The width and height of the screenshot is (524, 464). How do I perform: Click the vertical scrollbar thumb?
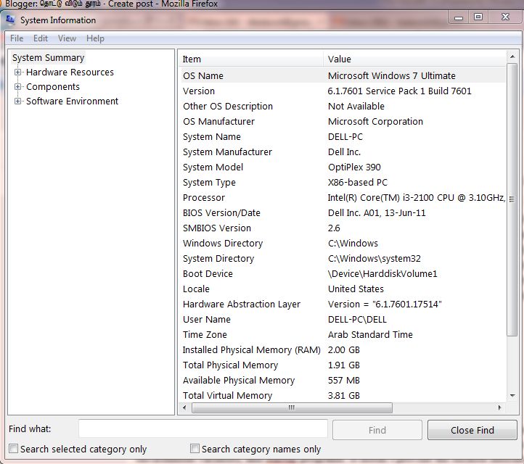point(512,199)
